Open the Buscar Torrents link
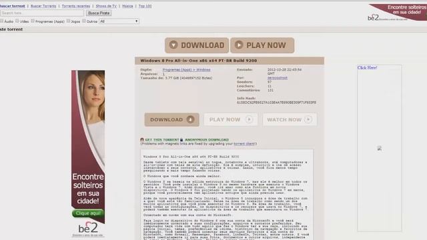The width and height of the screenshot is (427, 240). (x=43, y=6)
